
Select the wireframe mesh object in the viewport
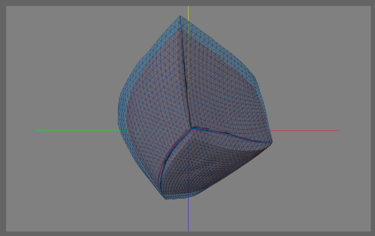(x=195, y=108)
